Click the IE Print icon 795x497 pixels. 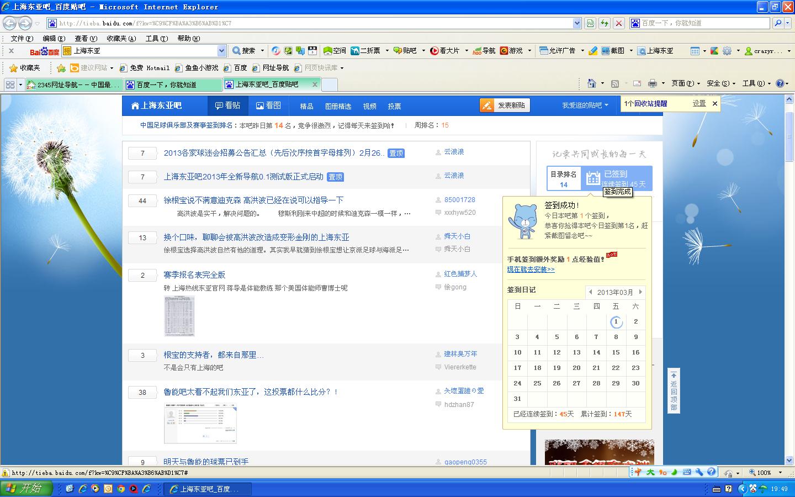click(x=652, y=83)
